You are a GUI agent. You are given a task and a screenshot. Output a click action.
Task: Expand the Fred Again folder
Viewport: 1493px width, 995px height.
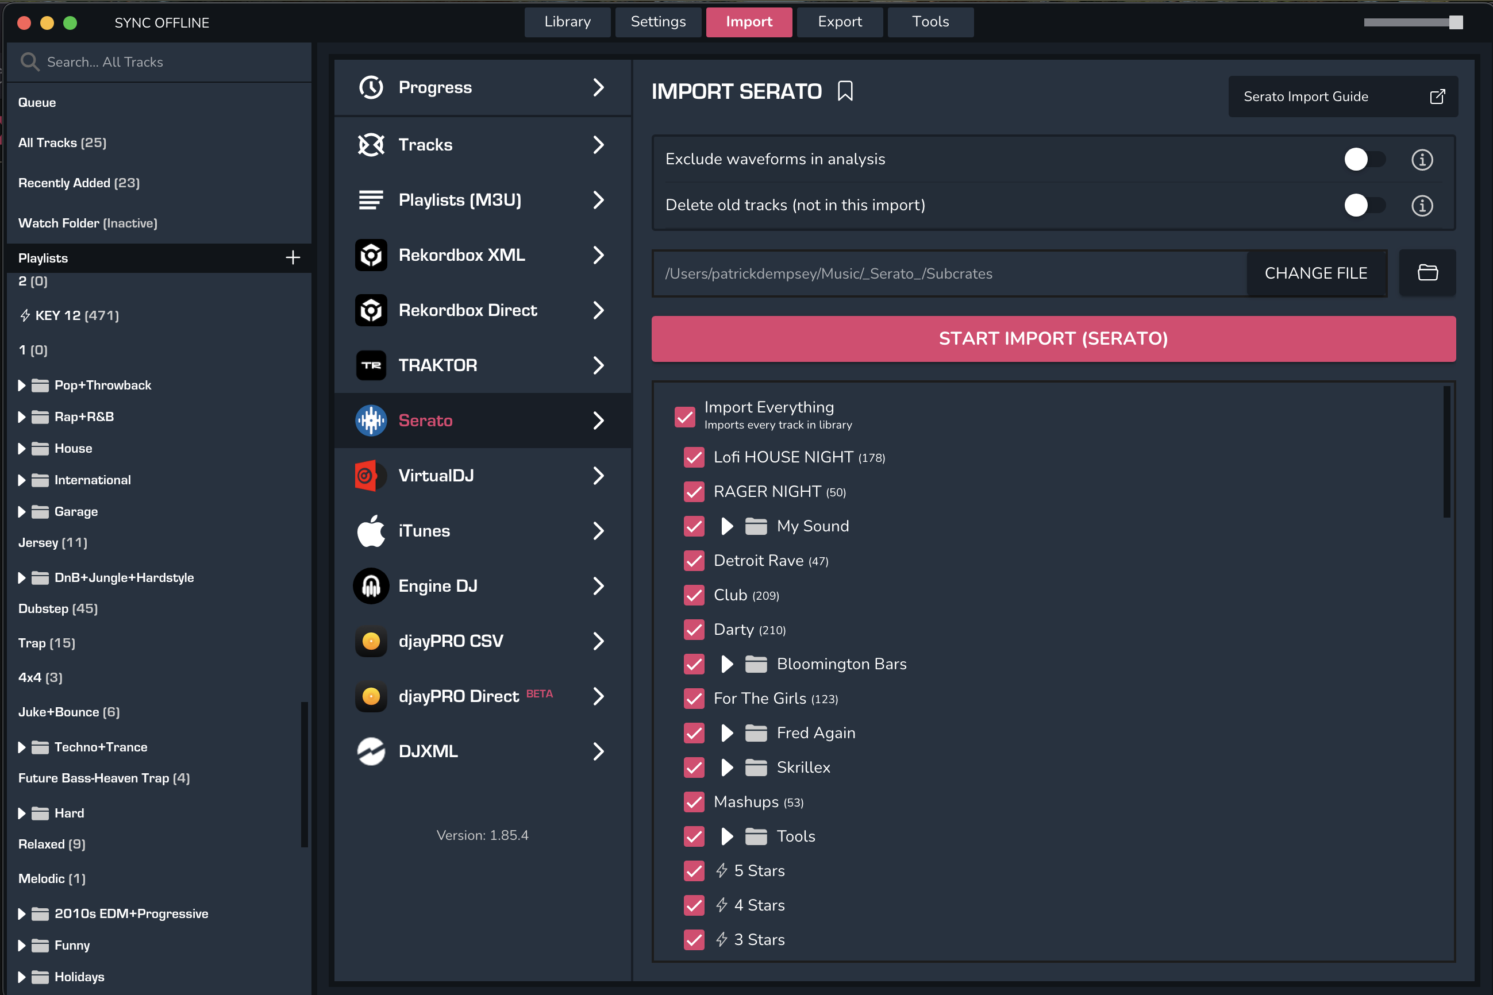coord(727,734)
